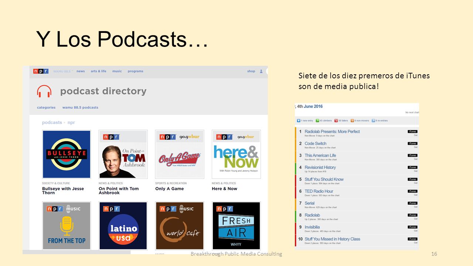Click the Latino USA cover art
This screenshot has height=266, width=473.
[x=123, y=226]
